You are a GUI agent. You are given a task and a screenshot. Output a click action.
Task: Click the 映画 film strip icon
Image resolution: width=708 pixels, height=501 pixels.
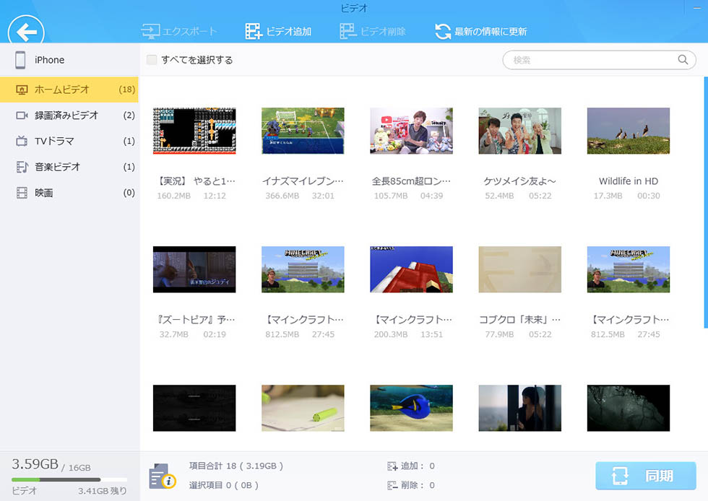(x=22, y=193)
